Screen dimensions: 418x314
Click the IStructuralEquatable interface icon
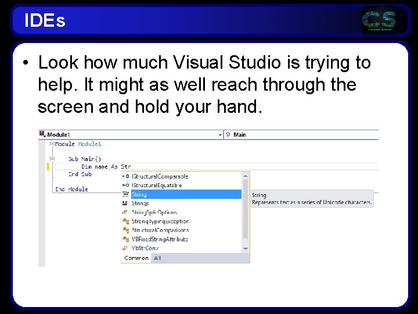tap(125, 185)
